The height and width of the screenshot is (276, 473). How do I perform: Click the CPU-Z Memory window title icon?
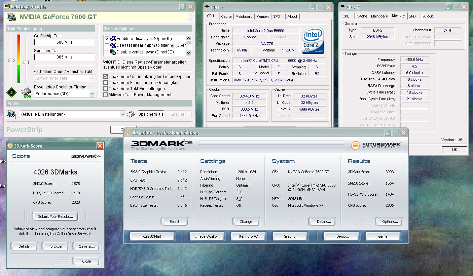[342, 7]
